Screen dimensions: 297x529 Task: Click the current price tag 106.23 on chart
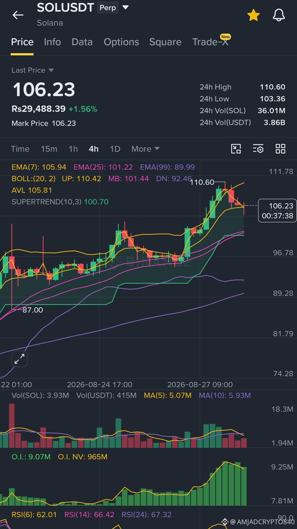[x=277, y=211]
